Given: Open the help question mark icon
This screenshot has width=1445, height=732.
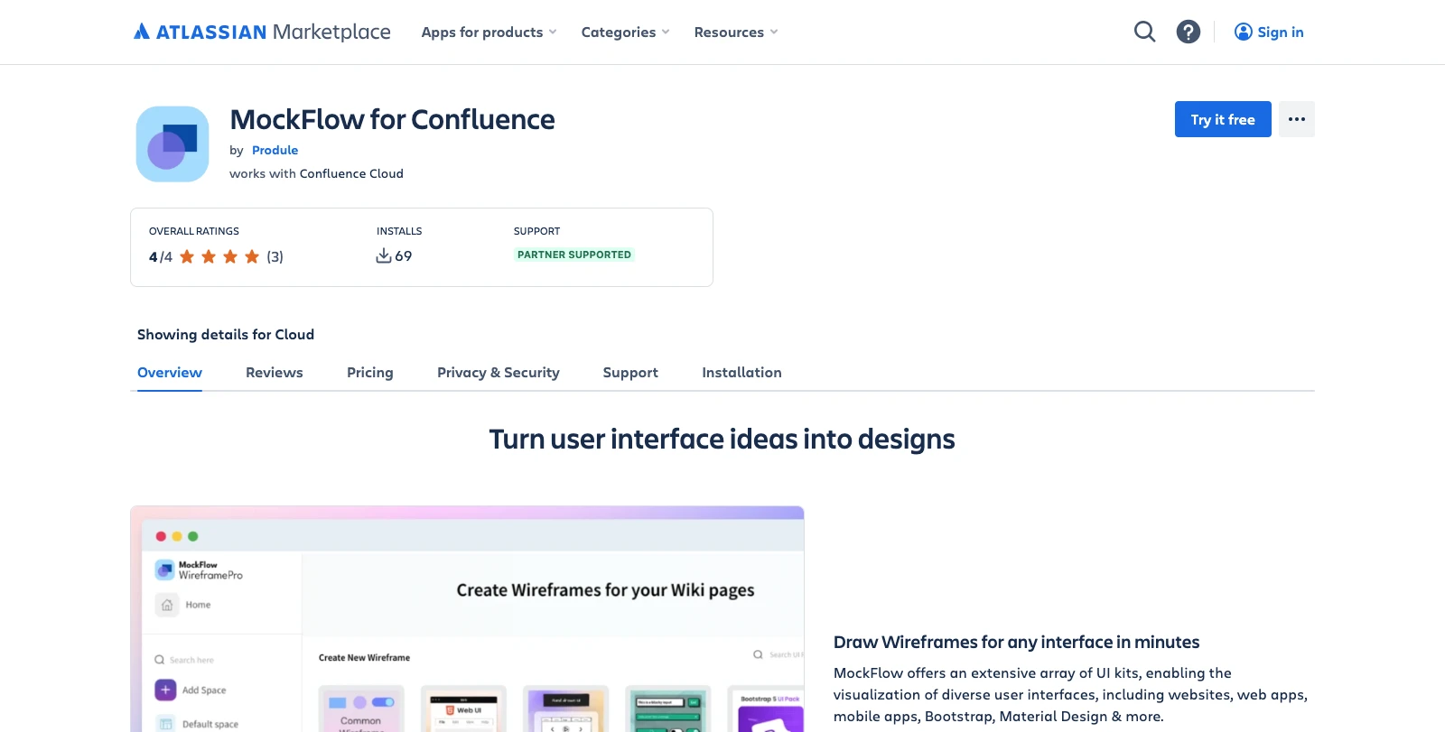Looking at the screenshot, I should click(1189, 32).
